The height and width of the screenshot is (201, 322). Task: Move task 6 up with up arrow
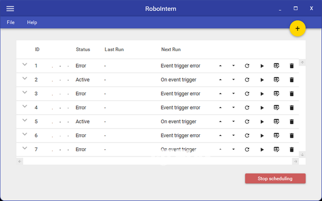tap(221, 135)
